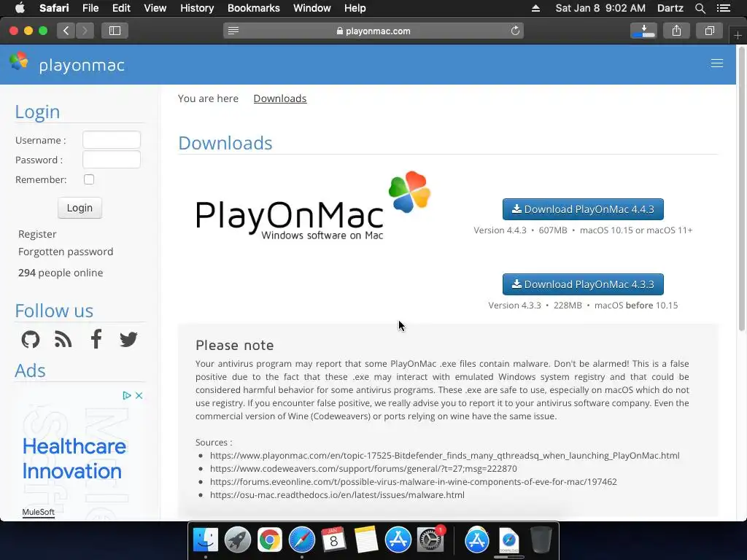
Task: Open the Window menu
Action: [312, 8]
